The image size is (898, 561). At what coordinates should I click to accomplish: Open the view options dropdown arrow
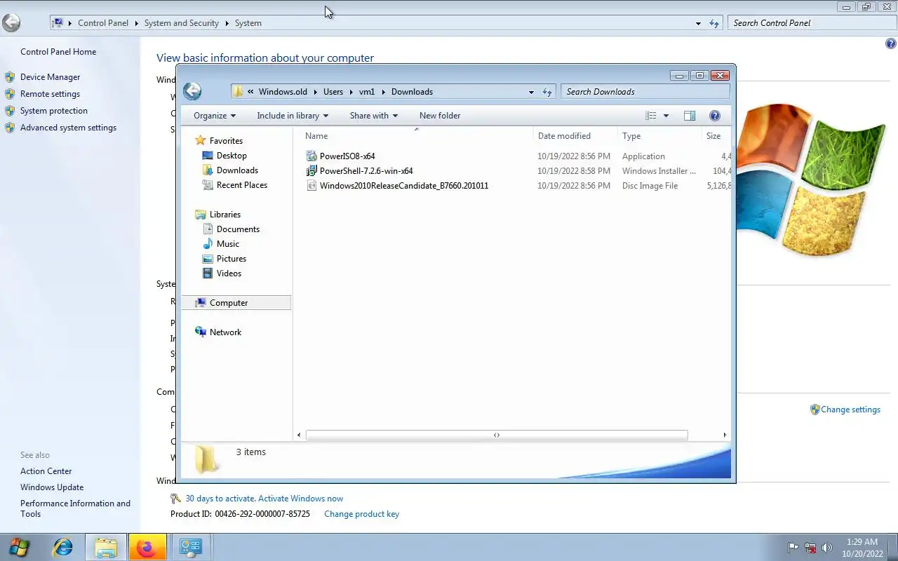666,116
